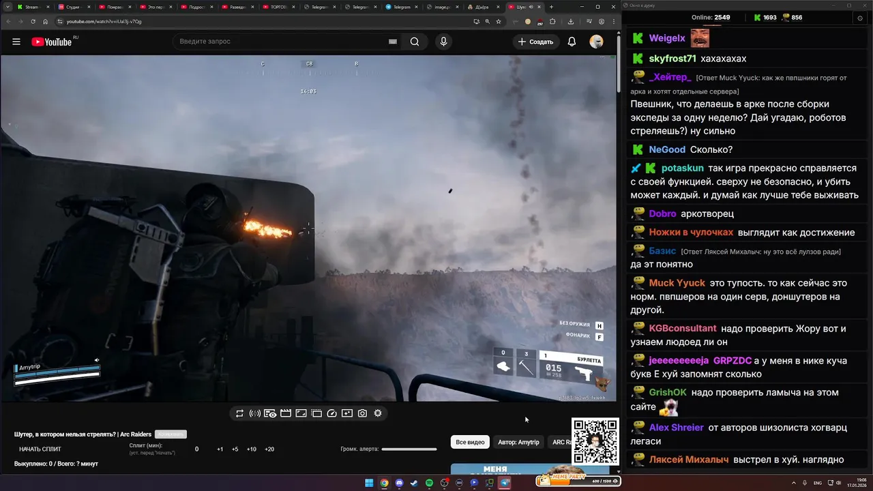Go to the YouTube home logo
This screenshot has height=491, width=873.
pos(53,42)
